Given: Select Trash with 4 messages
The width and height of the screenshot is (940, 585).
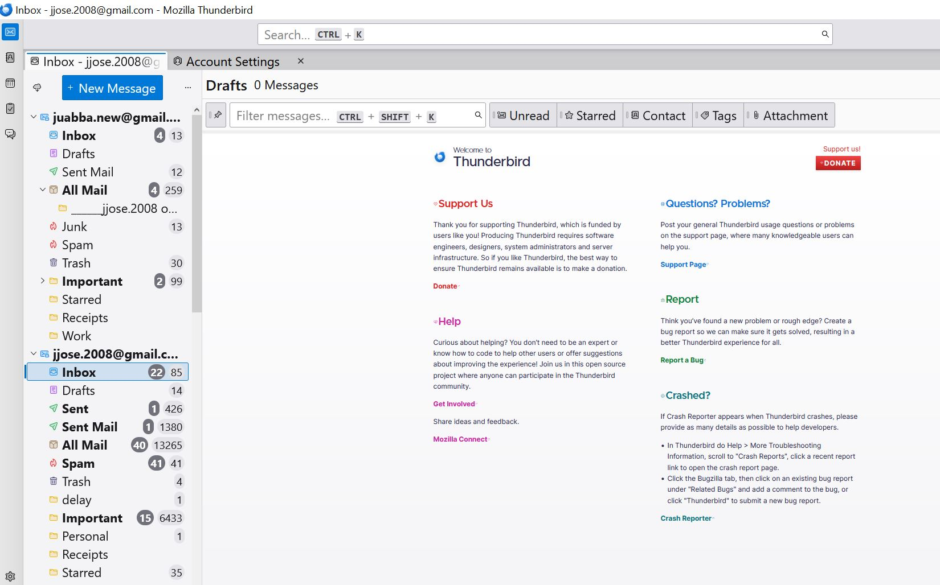Looking at the screenshot, I should point(108,481).
